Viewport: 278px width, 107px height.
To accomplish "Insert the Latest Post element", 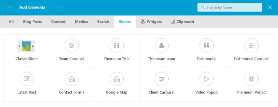I will click(26, 85).
